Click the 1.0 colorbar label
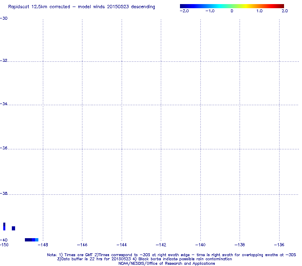Viewport: 302px width, 266px height. pyautogui.click(x=260, y=11)
